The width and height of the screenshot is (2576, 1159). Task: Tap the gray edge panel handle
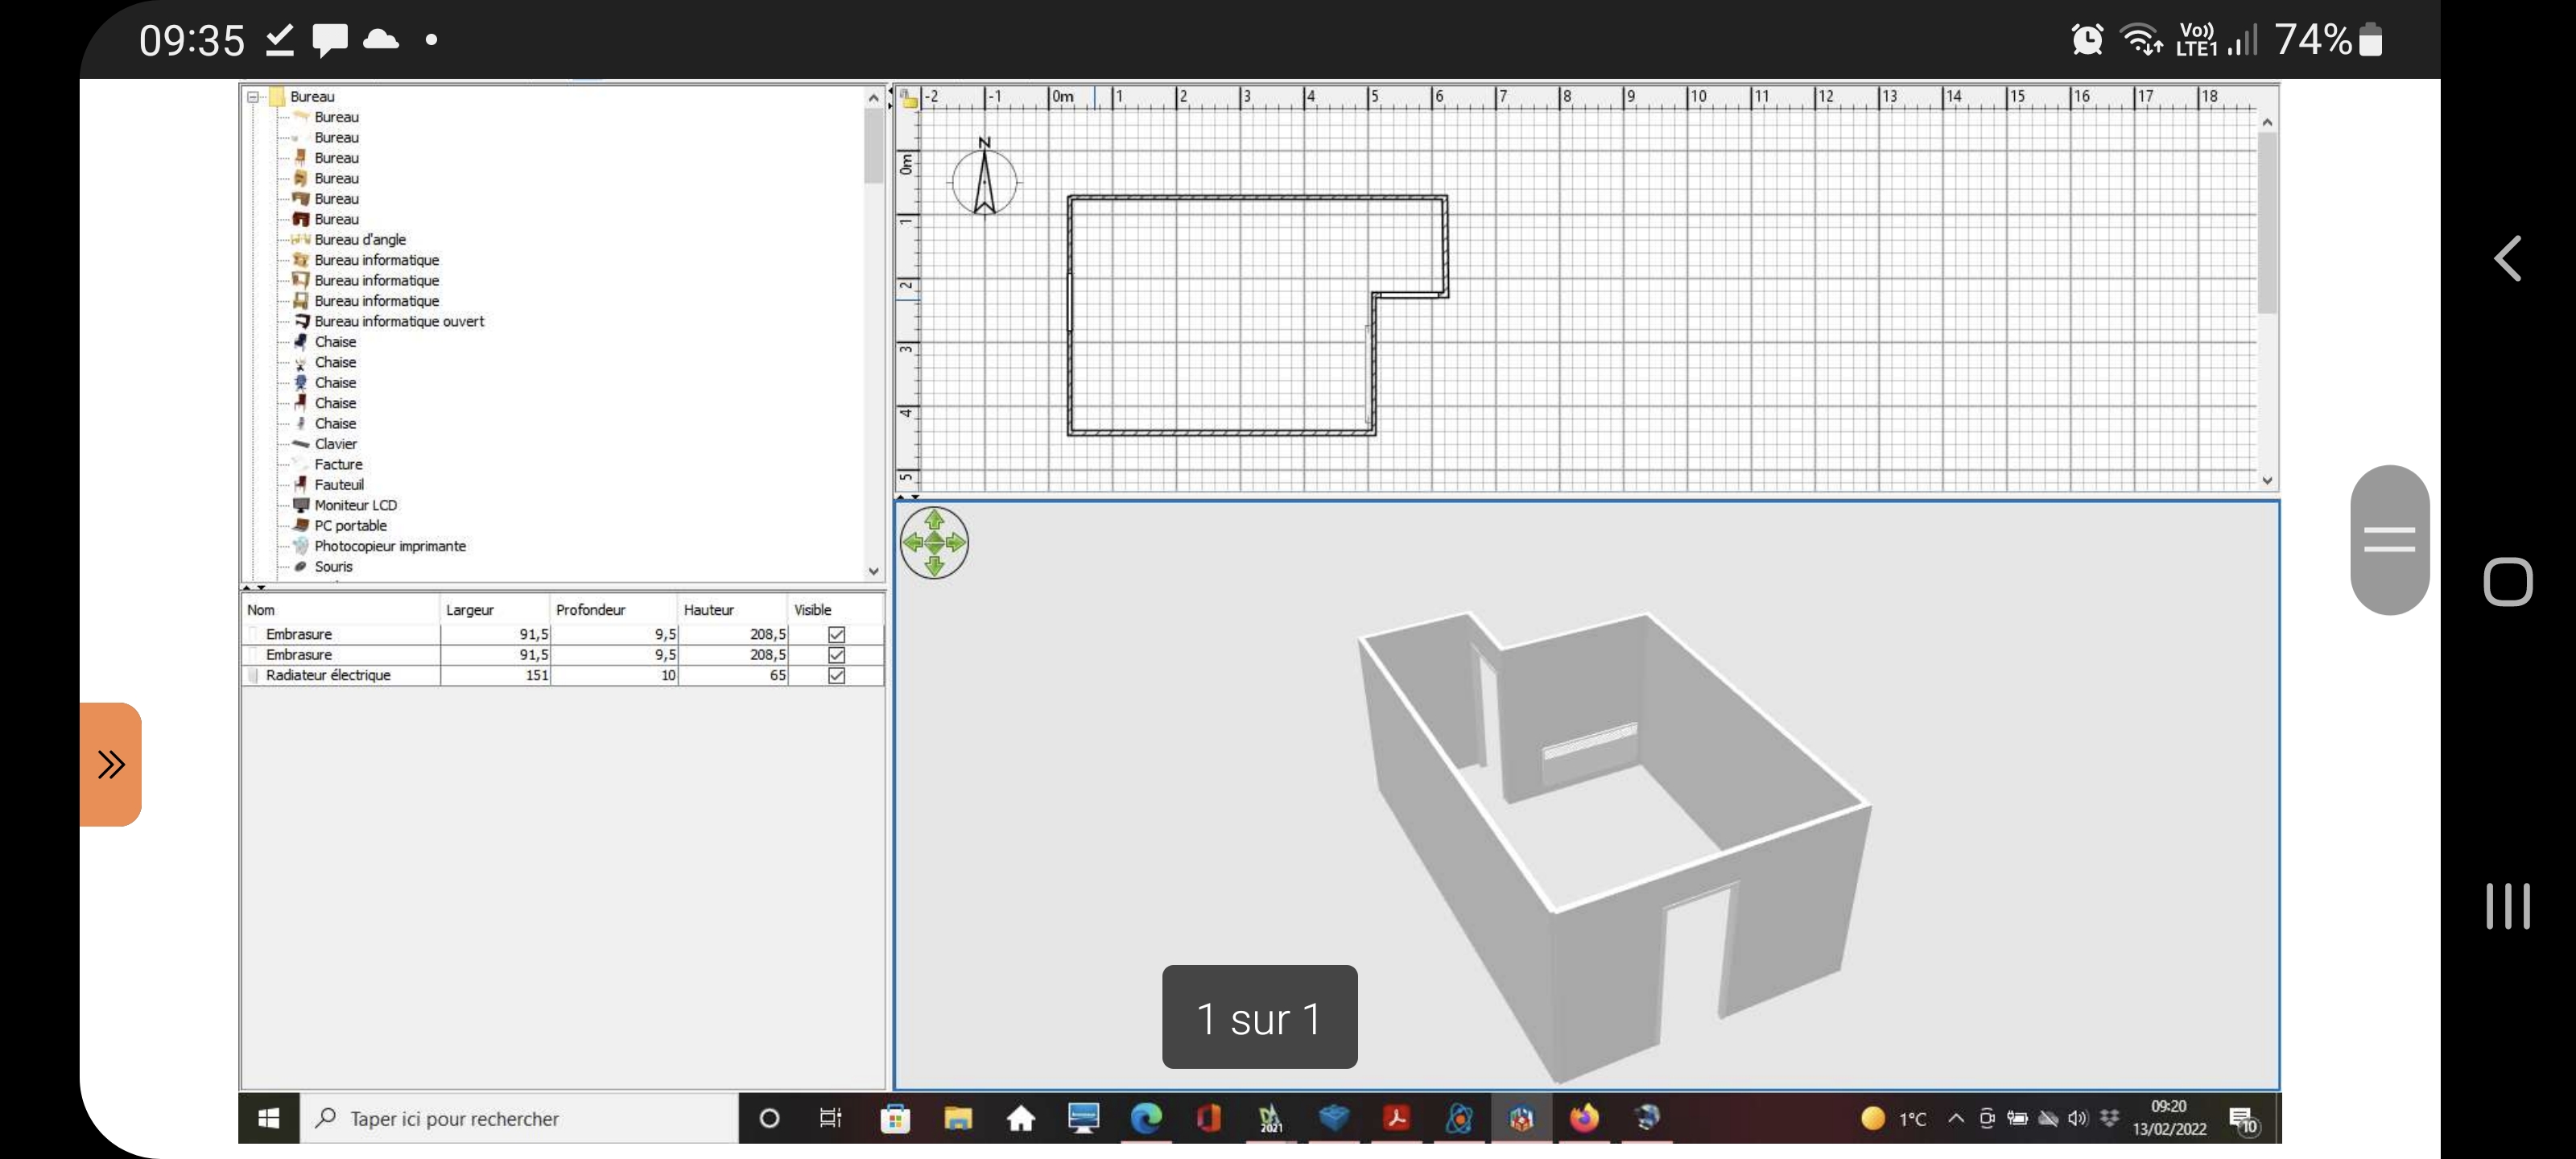tap(2390, 540)
